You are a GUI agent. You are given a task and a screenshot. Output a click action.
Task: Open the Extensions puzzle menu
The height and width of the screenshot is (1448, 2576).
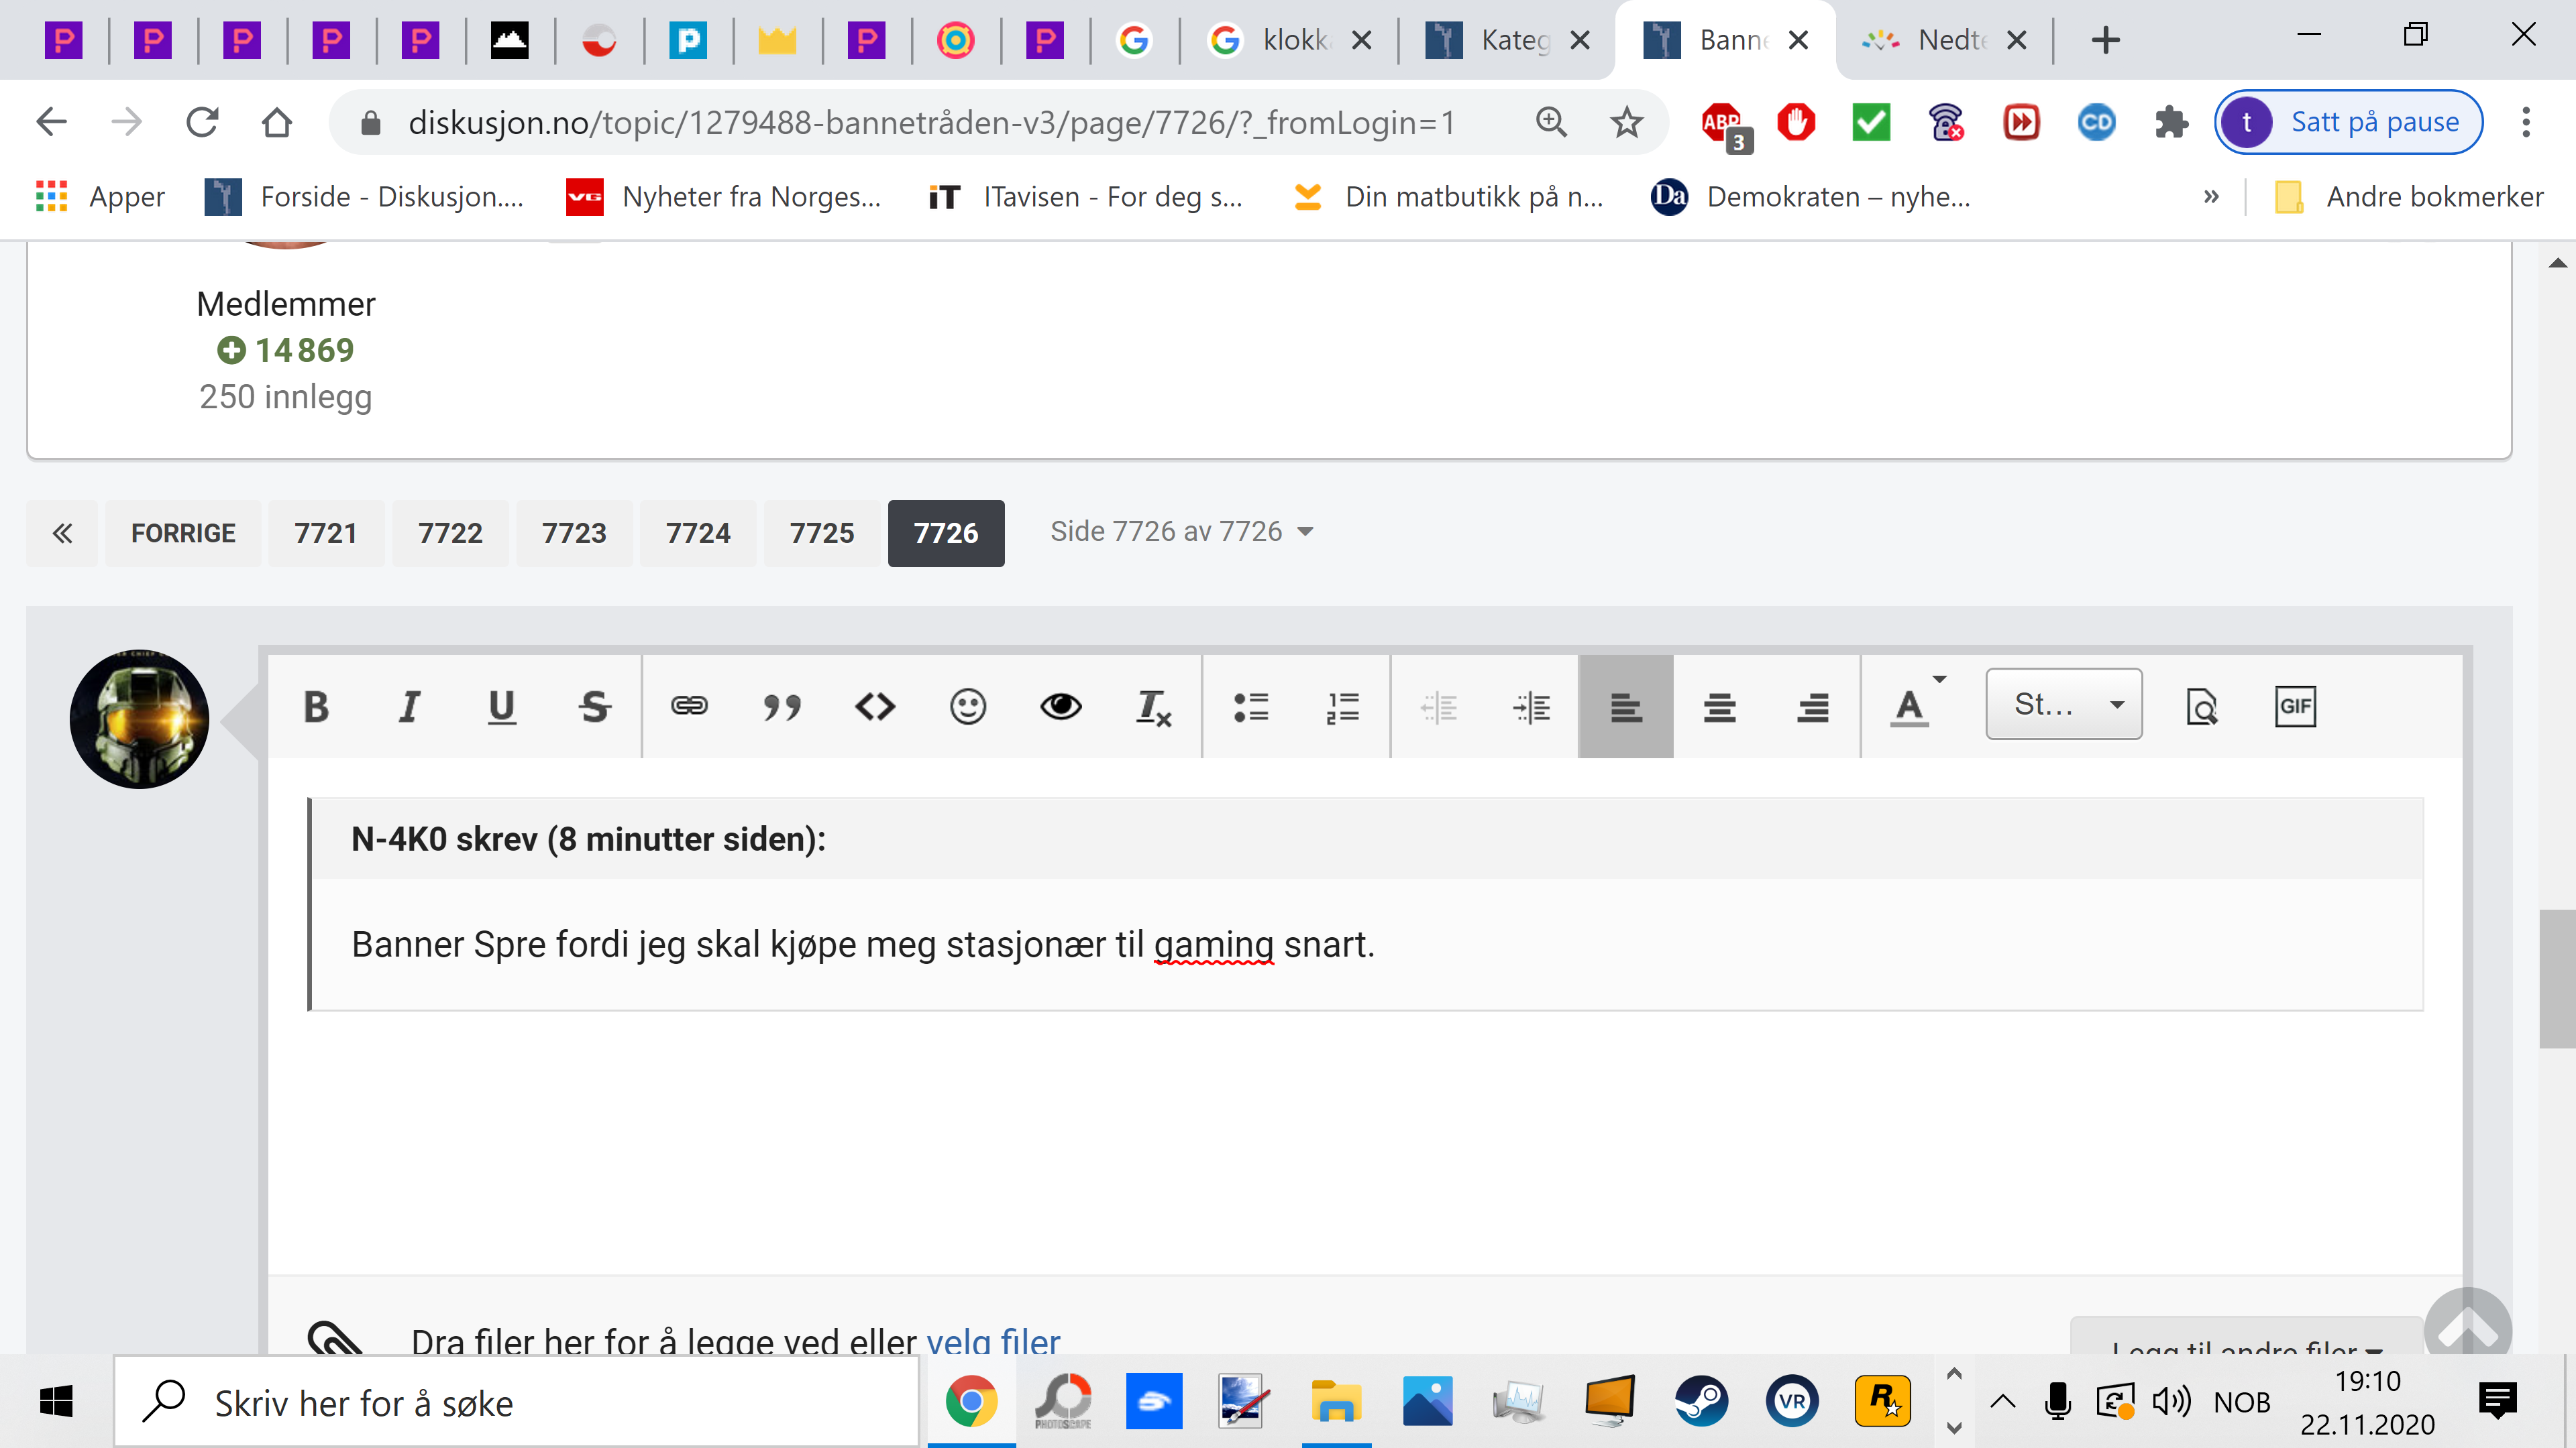point(2171,122)
